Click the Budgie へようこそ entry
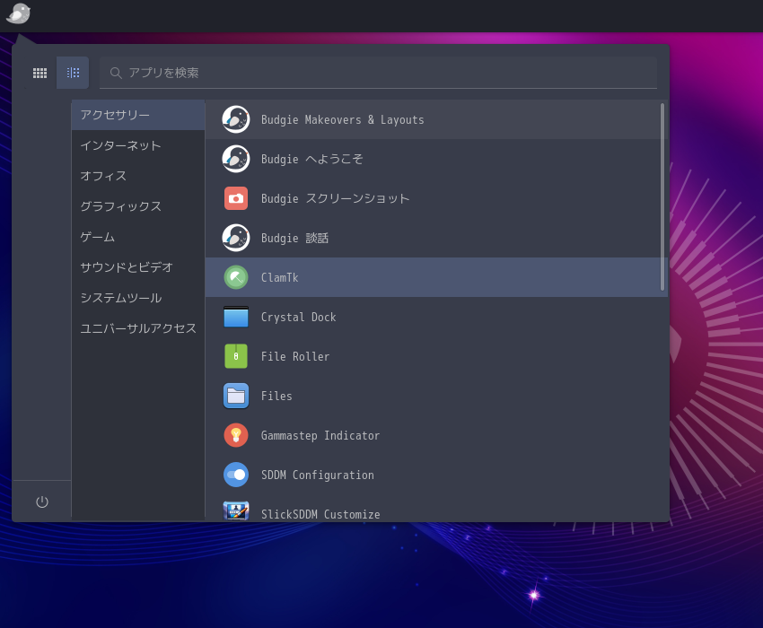The image size is (763, 628). point(311,159)
